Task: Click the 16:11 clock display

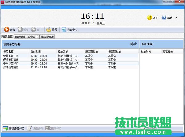Action: 92,16
